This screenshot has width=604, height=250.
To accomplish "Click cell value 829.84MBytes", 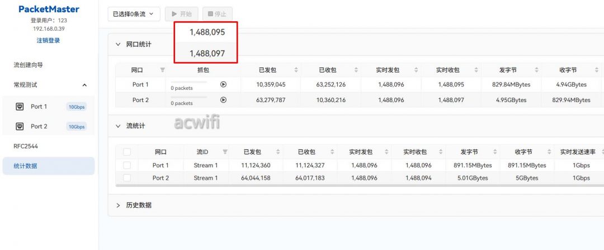I will [x=511, y=85].
